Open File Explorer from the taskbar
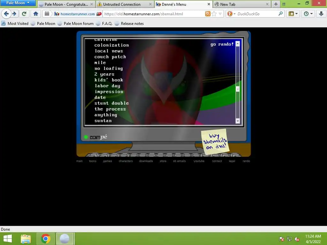Screen dimensions: 327x245 click(26, 239)
